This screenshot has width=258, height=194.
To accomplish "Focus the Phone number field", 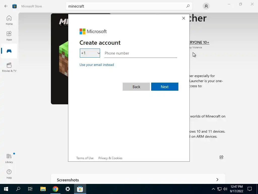I will pyautogui.click(x=141, y=53).
